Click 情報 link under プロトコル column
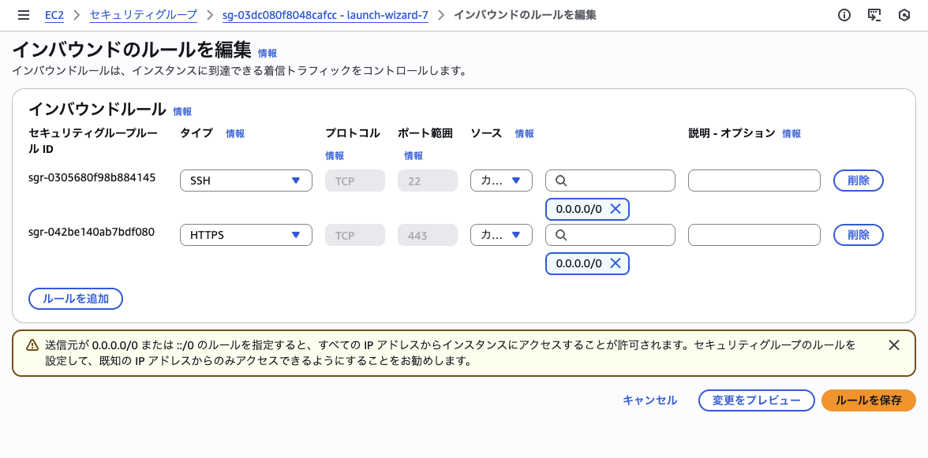Screen dimensions: 928x458 coord(335,156)
